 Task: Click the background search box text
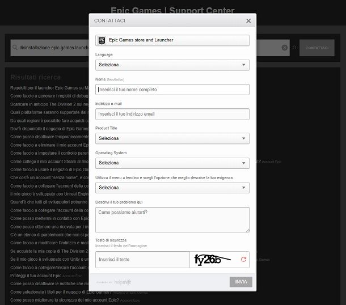54,48
